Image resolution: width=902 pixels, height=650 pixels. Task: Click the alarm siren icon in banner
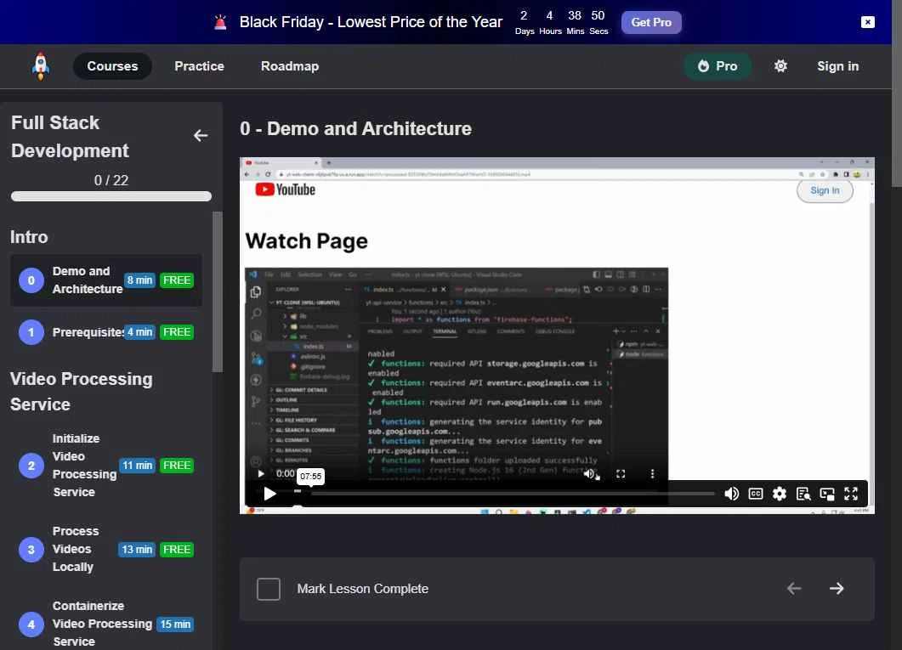pyautogui.click(x=220, y=22)
